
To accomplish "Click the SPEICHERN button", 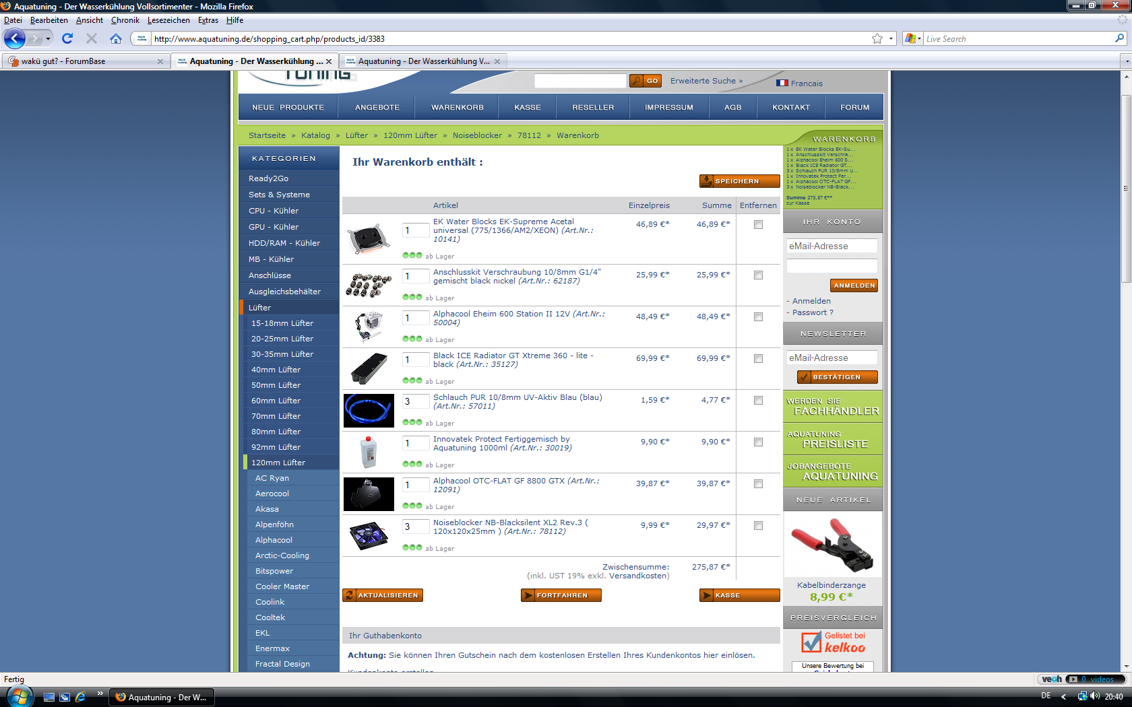I will 740,181.
